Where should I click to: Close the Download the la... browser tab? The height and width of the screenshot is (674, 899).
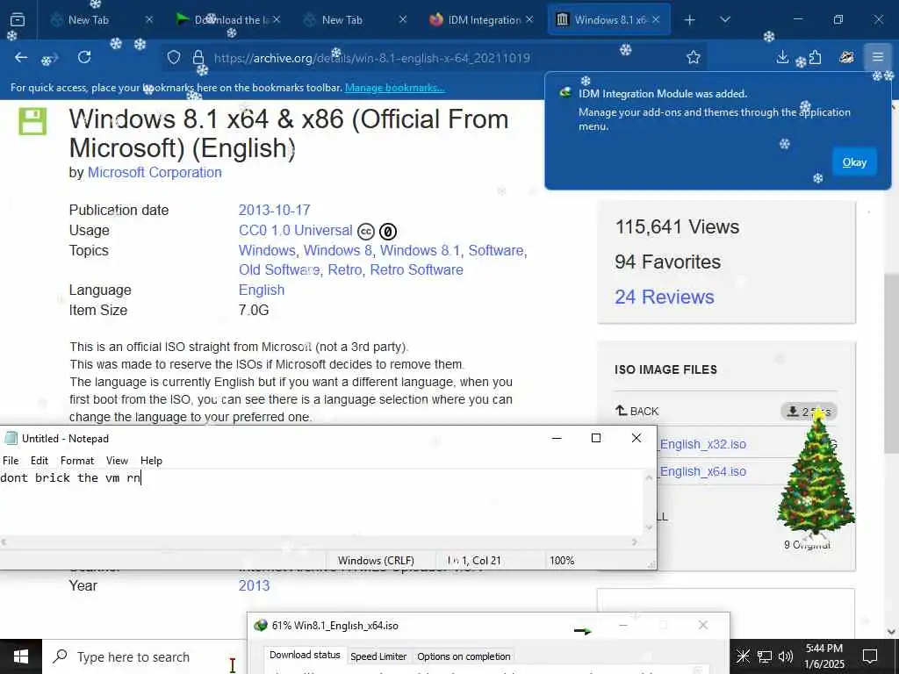[x=277, y=19]
